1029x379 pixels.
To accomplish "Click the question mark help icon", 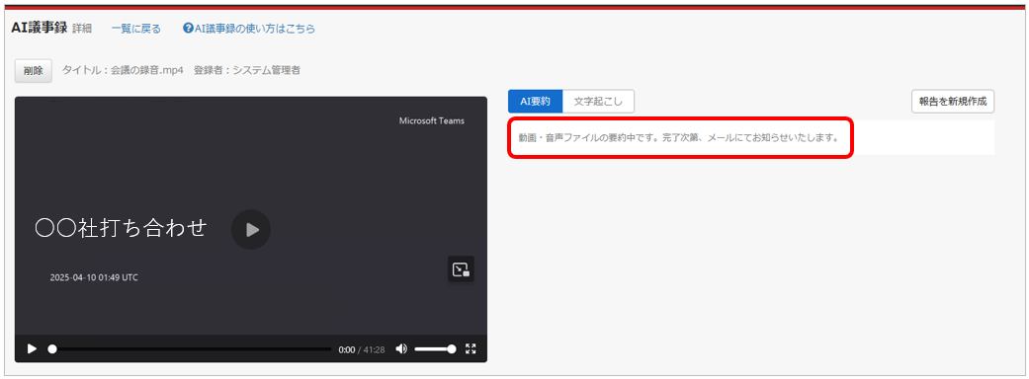I will 189,29.
